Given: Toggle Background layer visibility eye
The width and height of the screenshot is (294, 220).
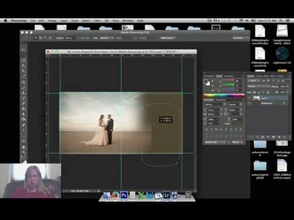Looking at the screenshot, I should 250,103.
